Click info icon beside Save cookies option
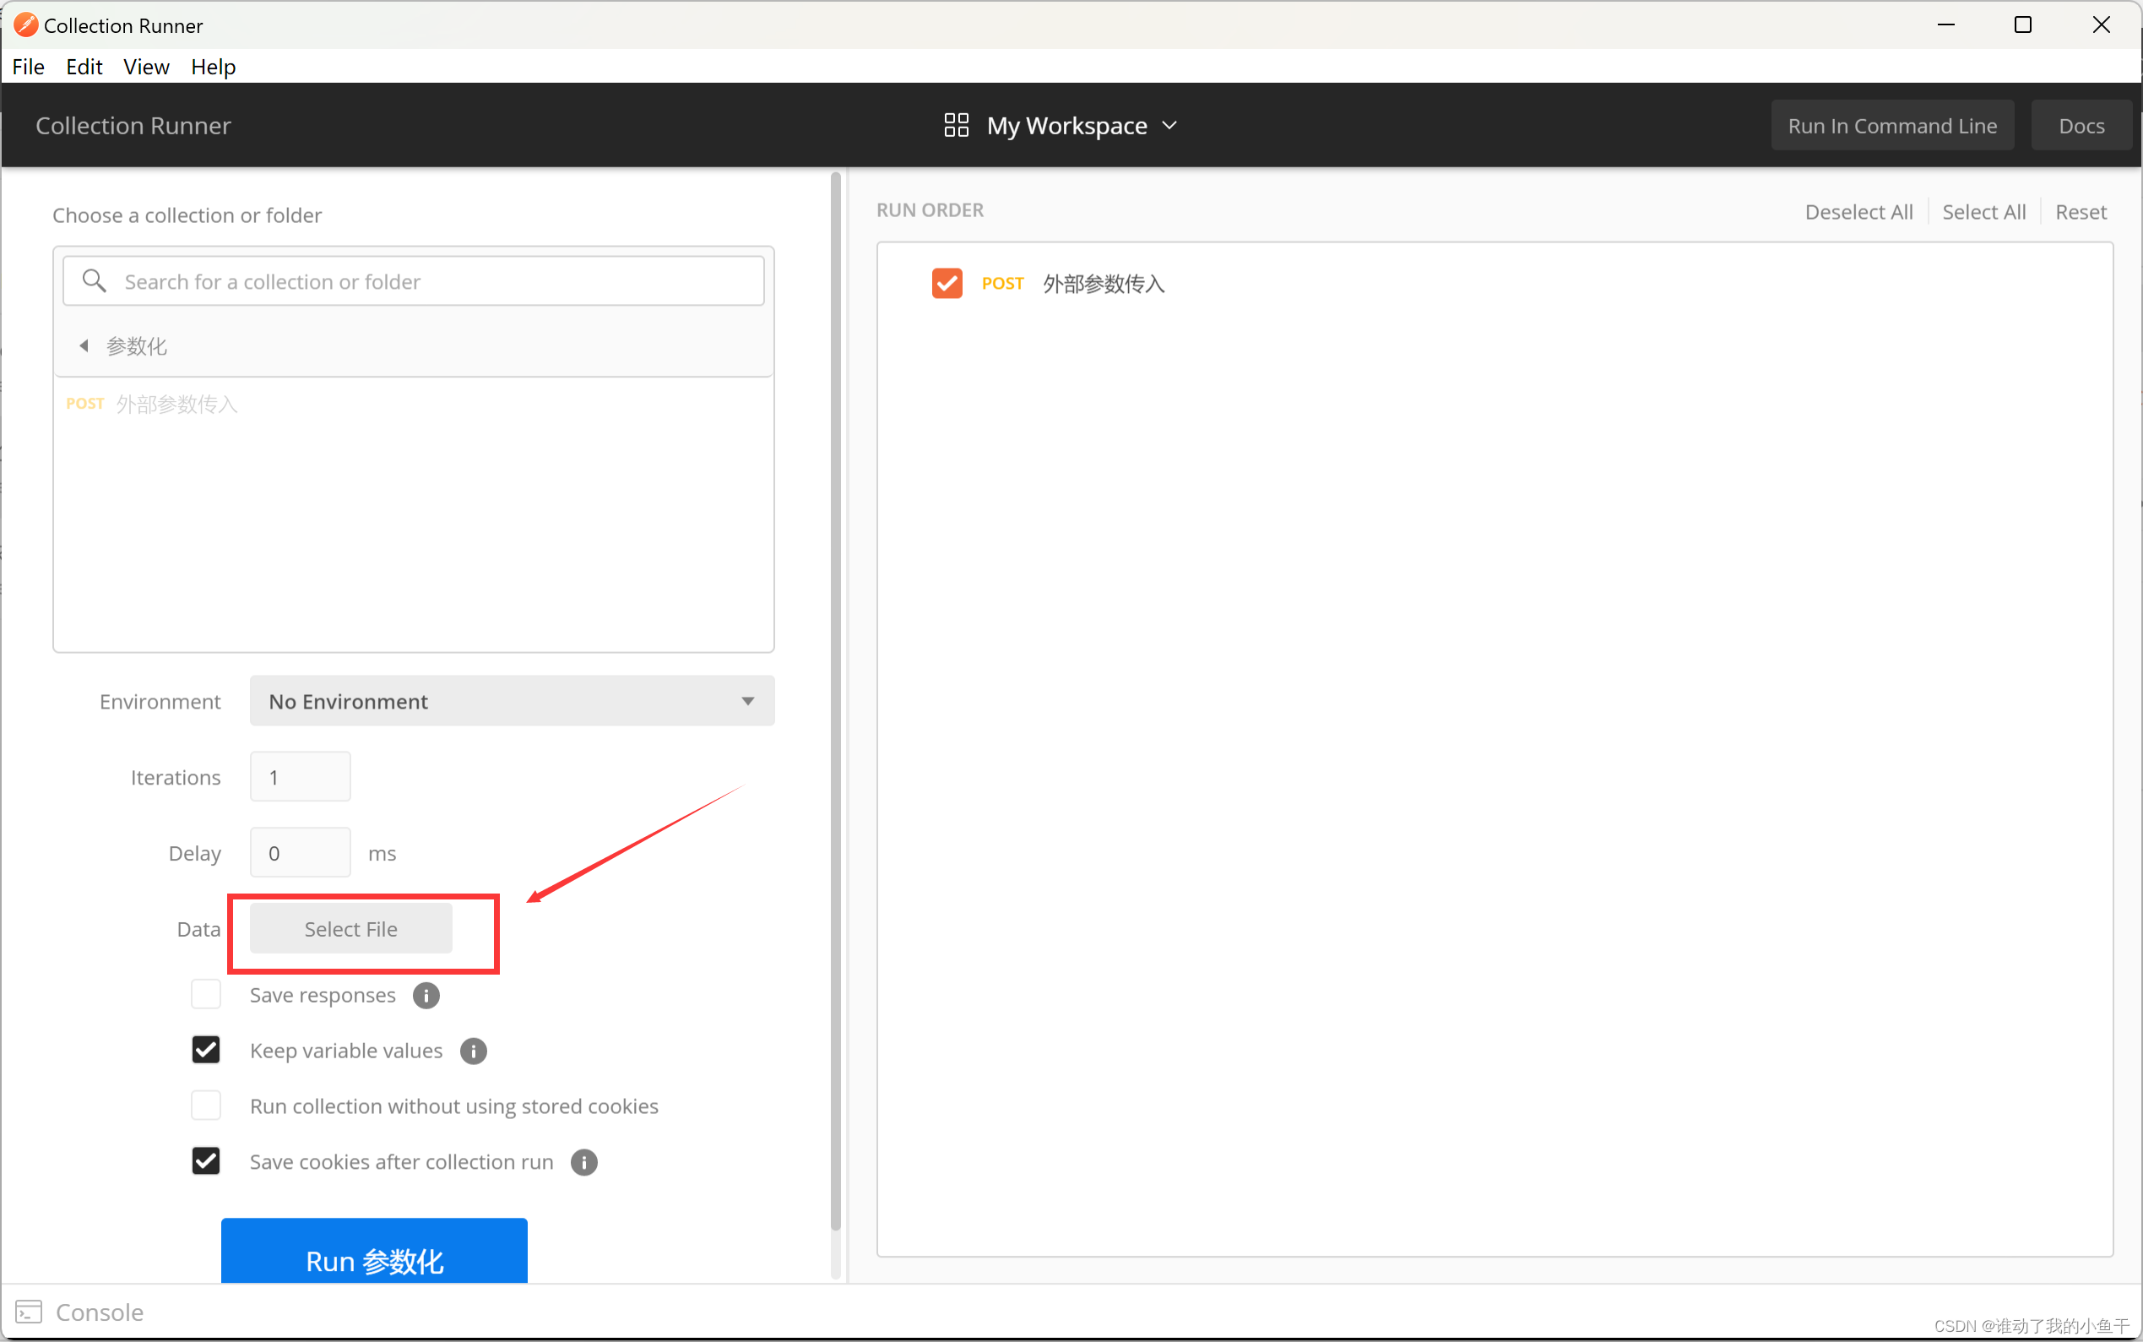The image size is (2143, 1342). click(x=584, y=1162)
